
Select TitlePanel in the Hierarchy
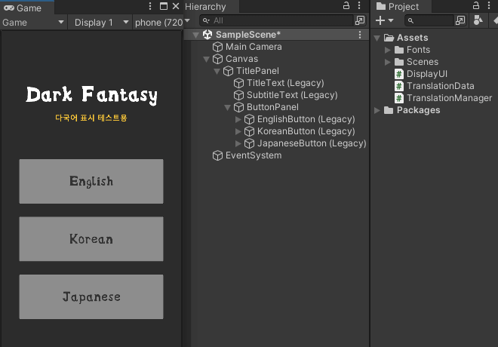257,71
